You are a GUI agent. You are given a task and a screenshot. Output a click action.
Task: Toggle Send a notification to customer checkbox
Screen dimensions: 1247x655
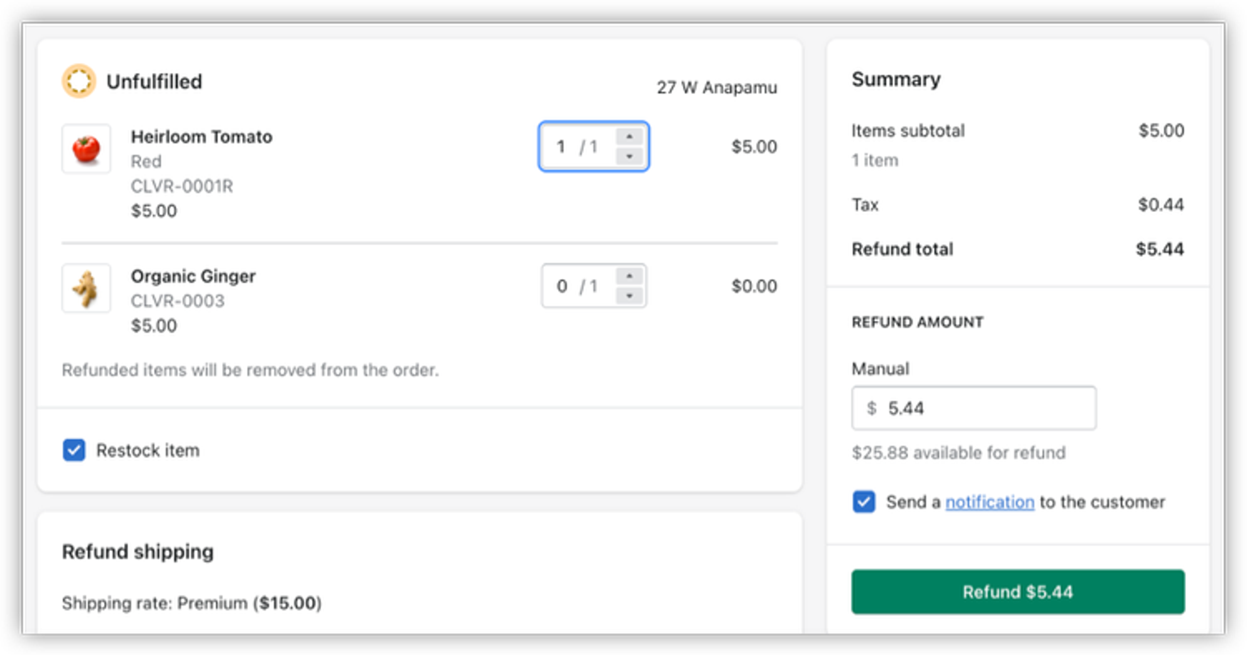(x=864, y=502)
